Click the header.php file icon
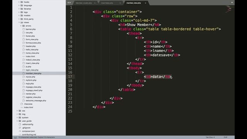The image size is (247, 139). 24,46
